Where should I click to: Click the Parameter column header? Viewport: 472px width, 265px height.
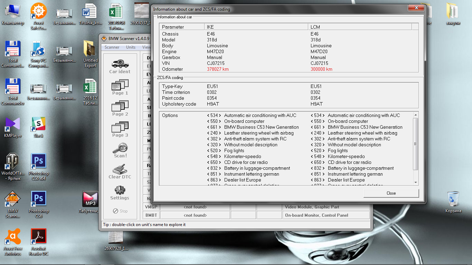(182, 27)
